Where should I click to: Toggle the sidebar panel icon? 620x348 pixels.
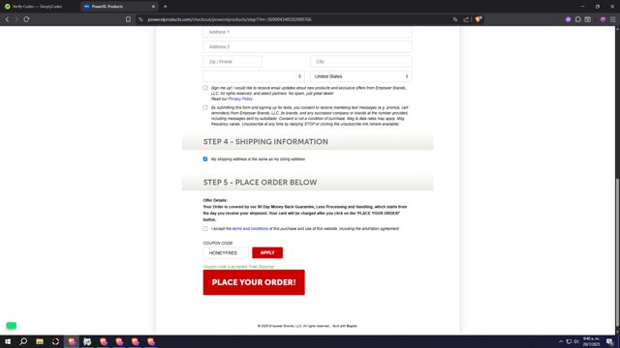coord(588,19)
